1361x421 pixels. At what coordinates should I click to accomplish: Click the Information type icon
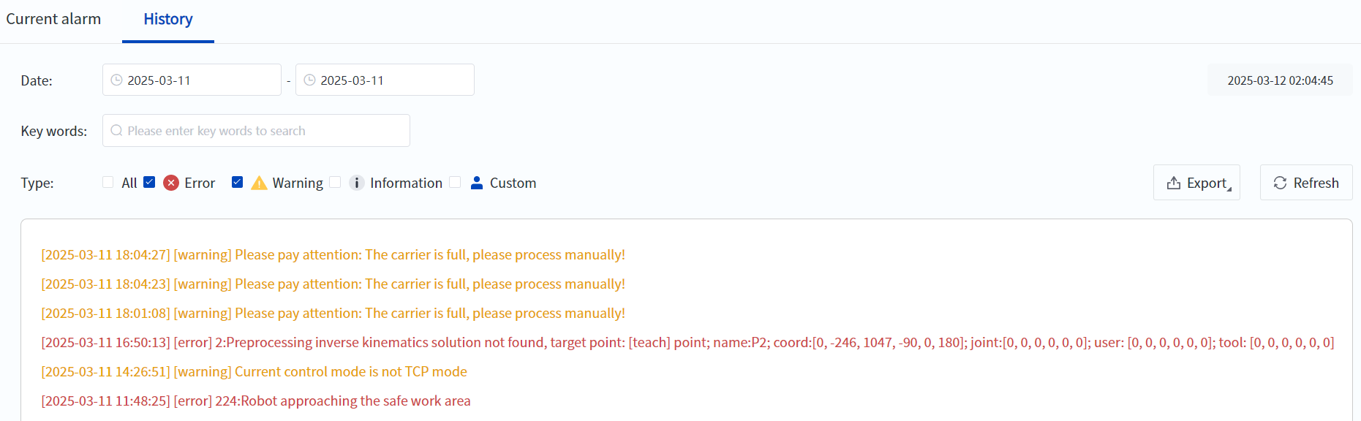[357, 183]
